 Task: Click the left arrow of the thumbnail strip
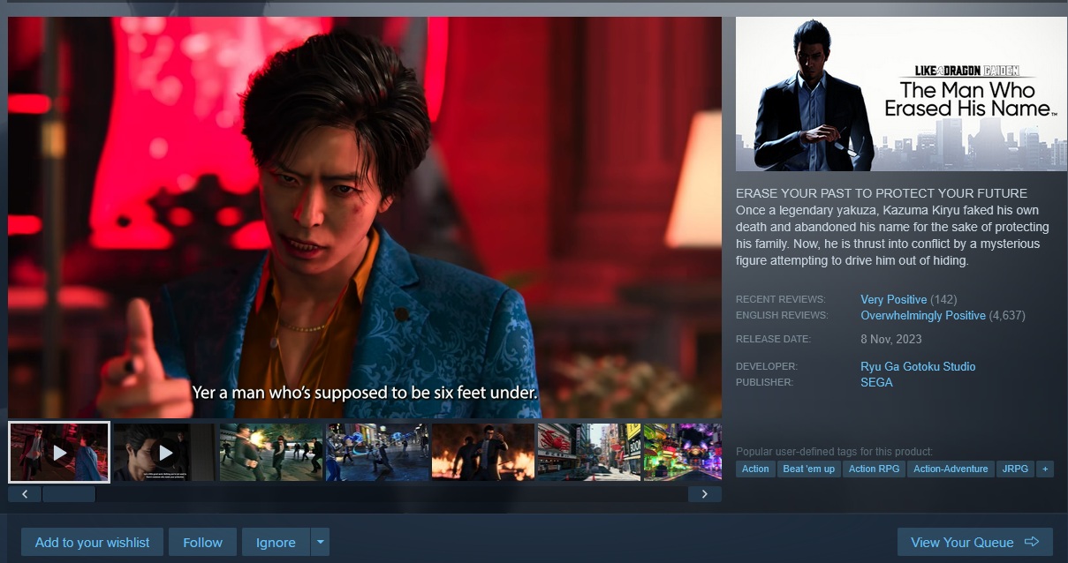coord(25,494)
